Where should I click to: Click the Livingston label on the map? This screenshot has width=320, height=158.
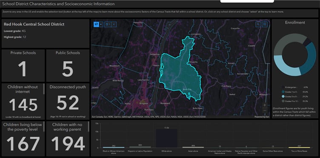click(x=196, y=34)
